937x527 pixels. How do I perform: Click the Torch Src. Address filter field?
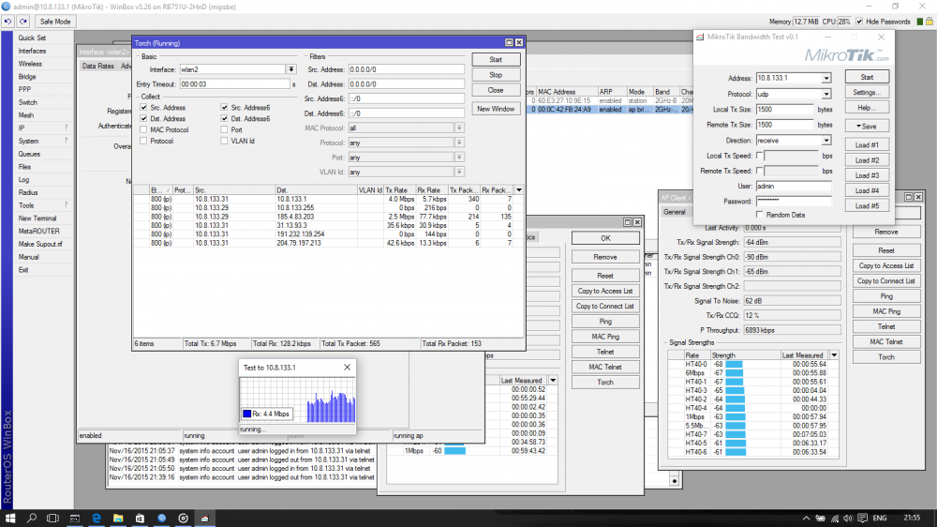405,69
